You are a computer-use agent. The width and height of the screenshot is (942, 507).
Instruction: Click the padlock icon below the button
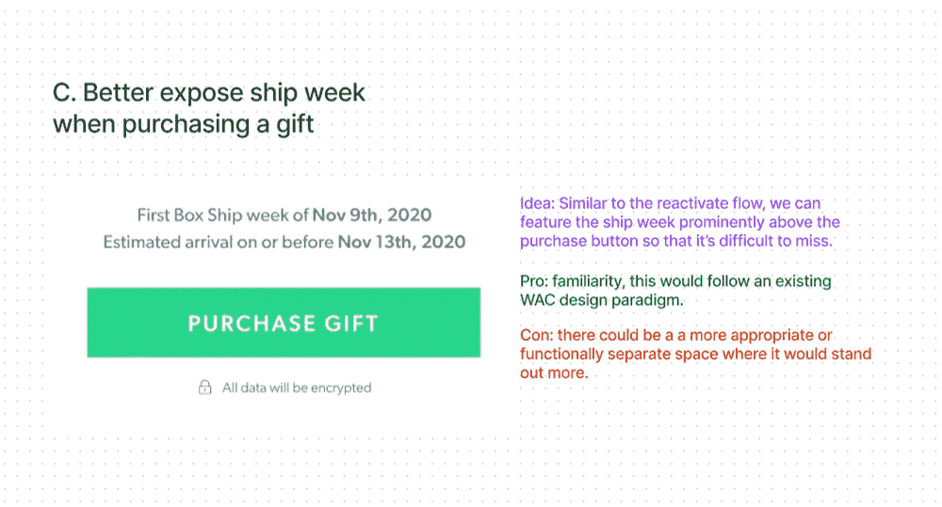pos(204,387)
